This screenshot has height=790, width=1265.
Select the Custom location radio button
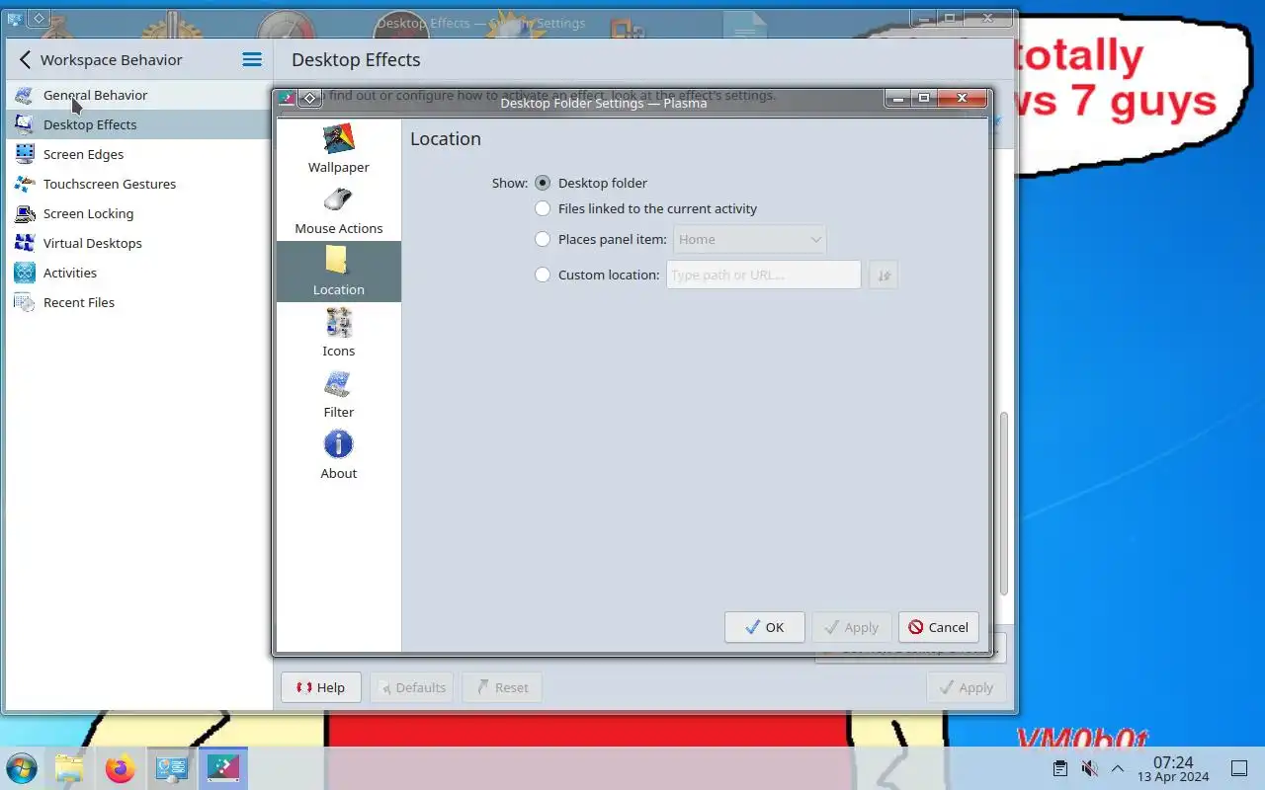point(543,275)
